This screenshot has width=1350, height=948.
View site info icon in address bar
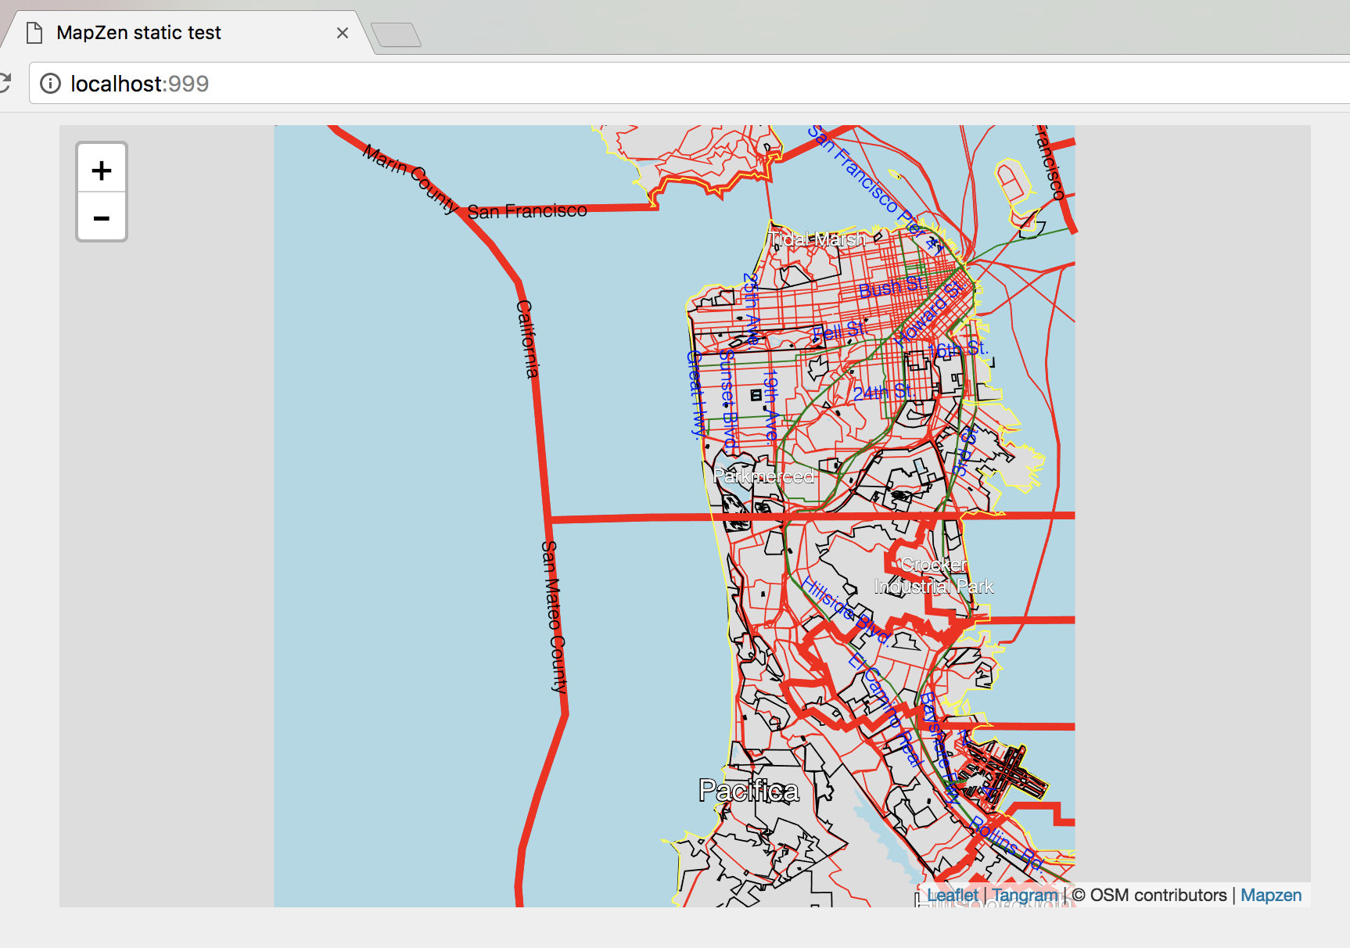(50, 84)
